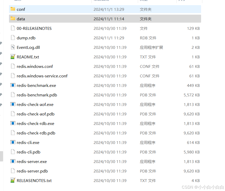Click the redis-check-rdb.exe application icon
This screenshot has width=225, height=191.
[13, 123]
